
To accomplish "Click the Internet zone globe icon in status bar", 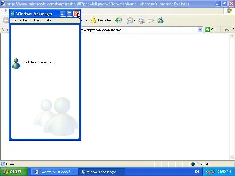I will click(193, 164).
